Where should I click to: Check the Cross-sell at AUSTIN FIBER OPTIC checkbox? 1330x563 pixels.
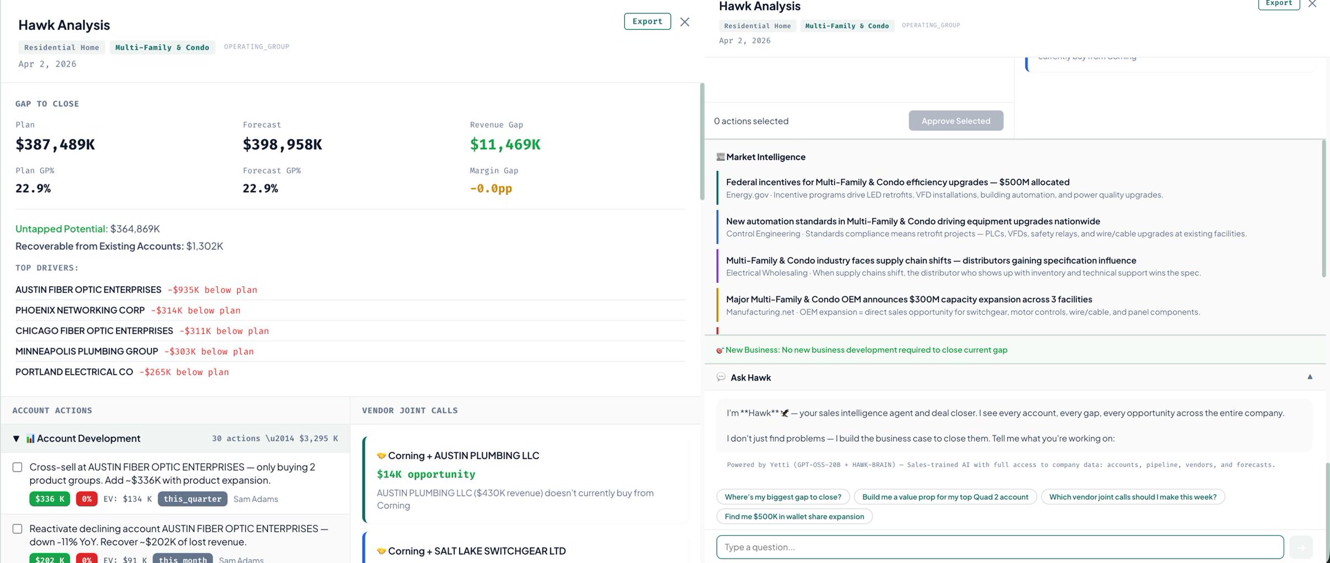17,468
